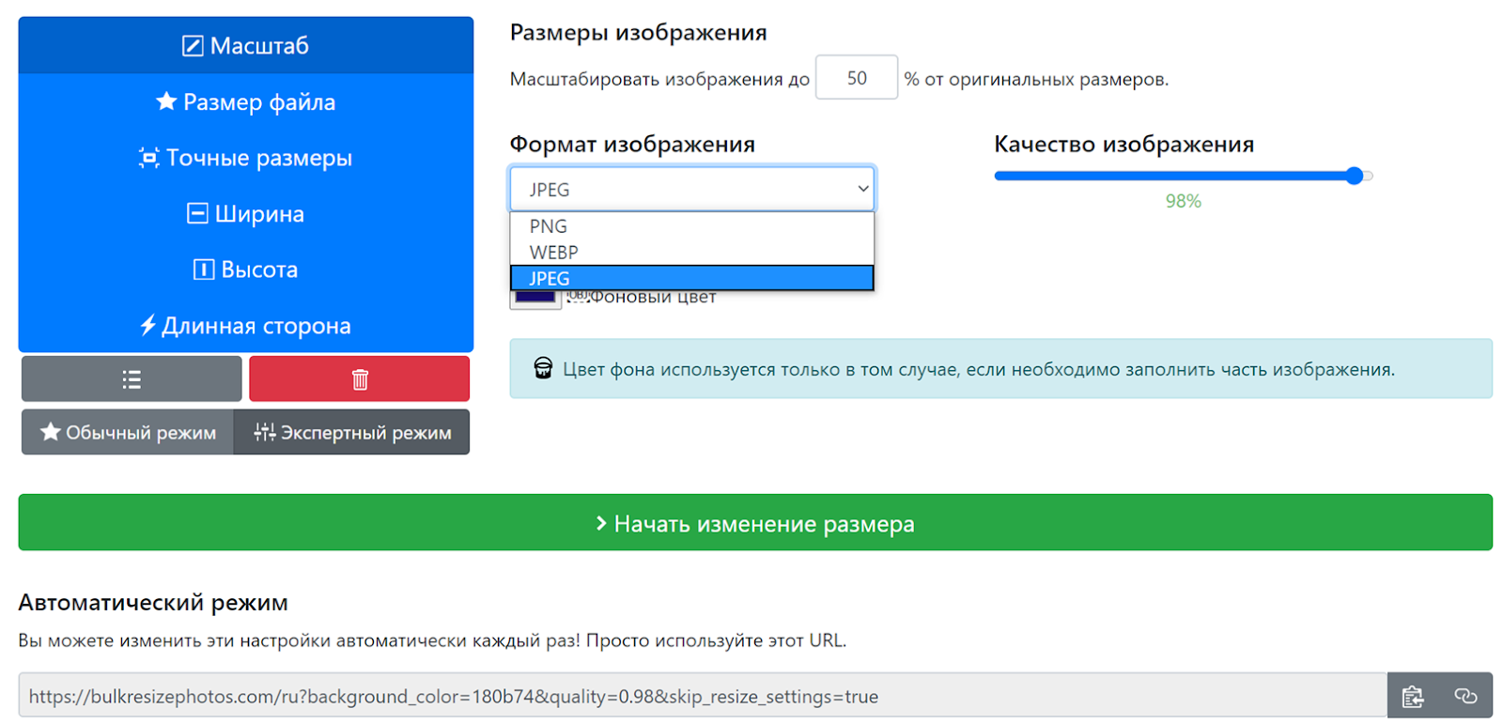Image resolution: width=1503 pixels, height=724 pixels.
Task: Click the gray list icon button
Action: (132, 378)
